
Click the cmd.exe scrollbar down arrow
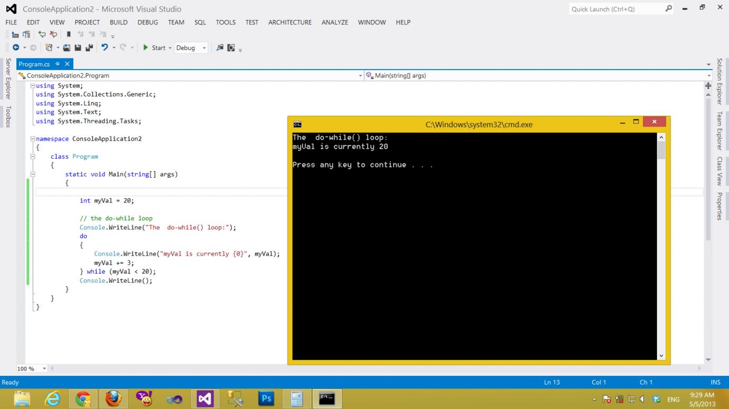click(661, 356)
